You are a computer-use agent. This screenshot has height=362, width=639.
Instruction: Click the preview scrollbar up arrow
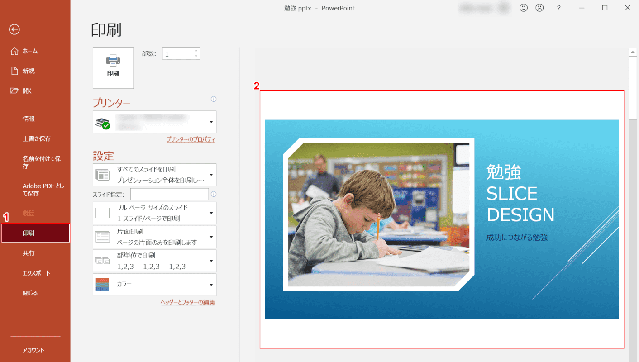coord(633,52)
